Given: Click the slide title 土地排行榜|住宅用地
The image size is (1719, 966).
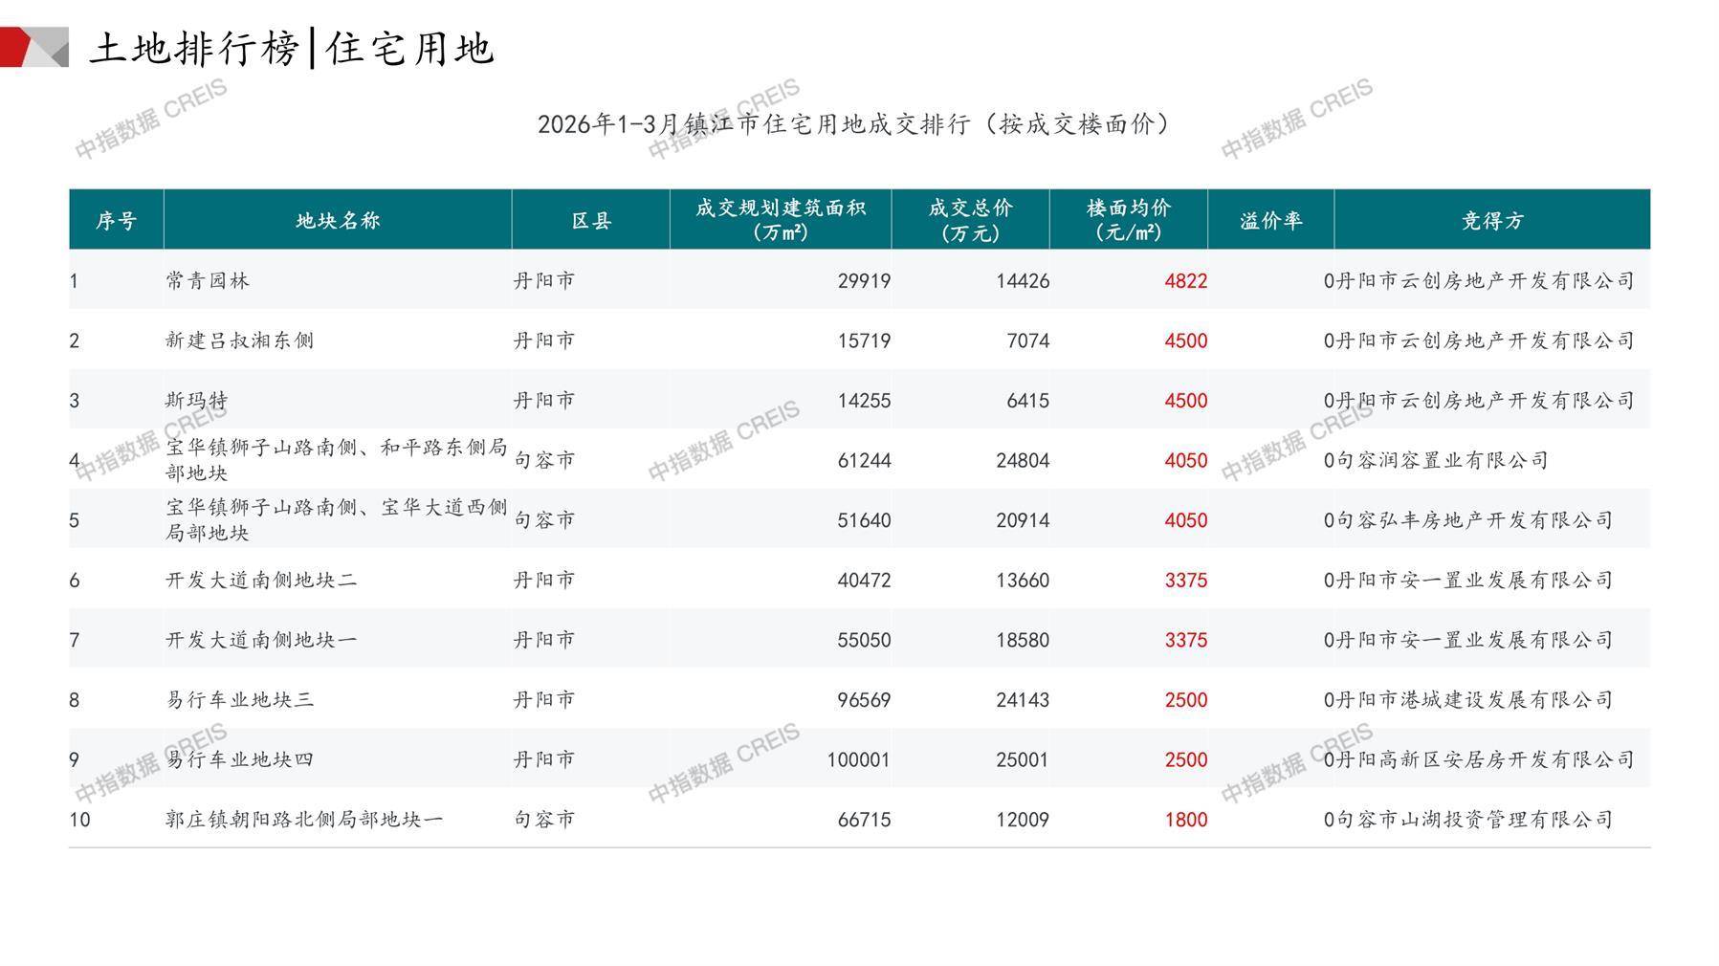Looking at the screenshot, I should pos(292,49).
